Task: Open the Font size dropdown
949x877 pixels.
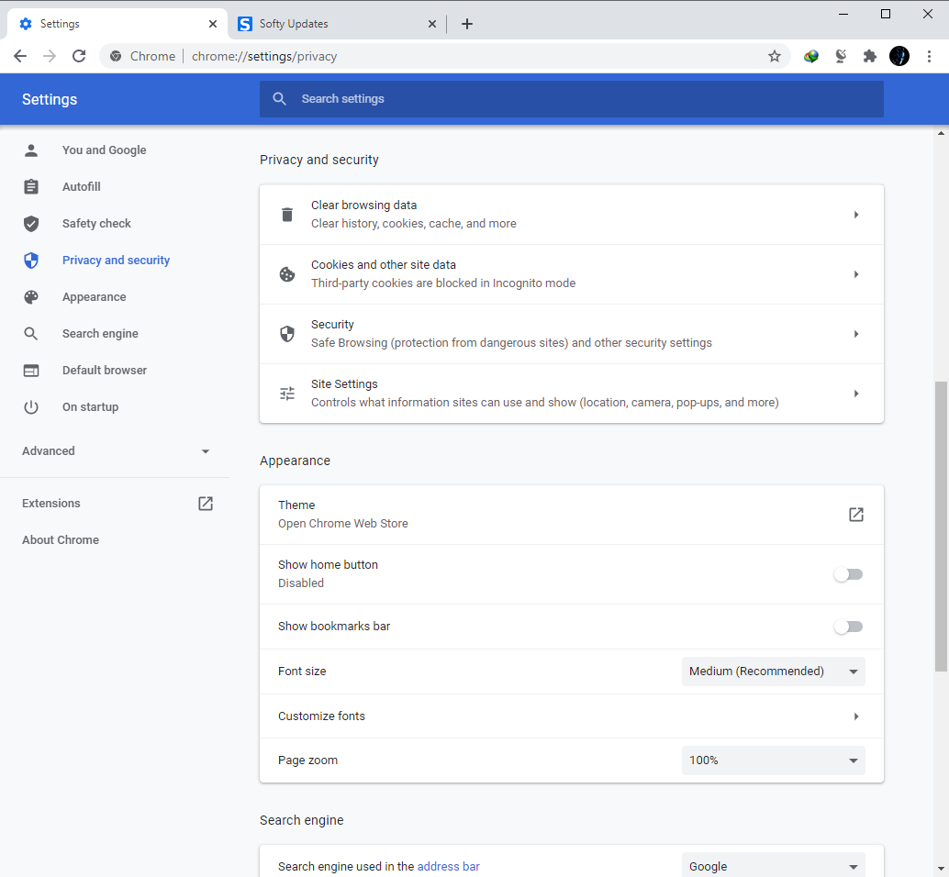Action: (x=773, y=672)
